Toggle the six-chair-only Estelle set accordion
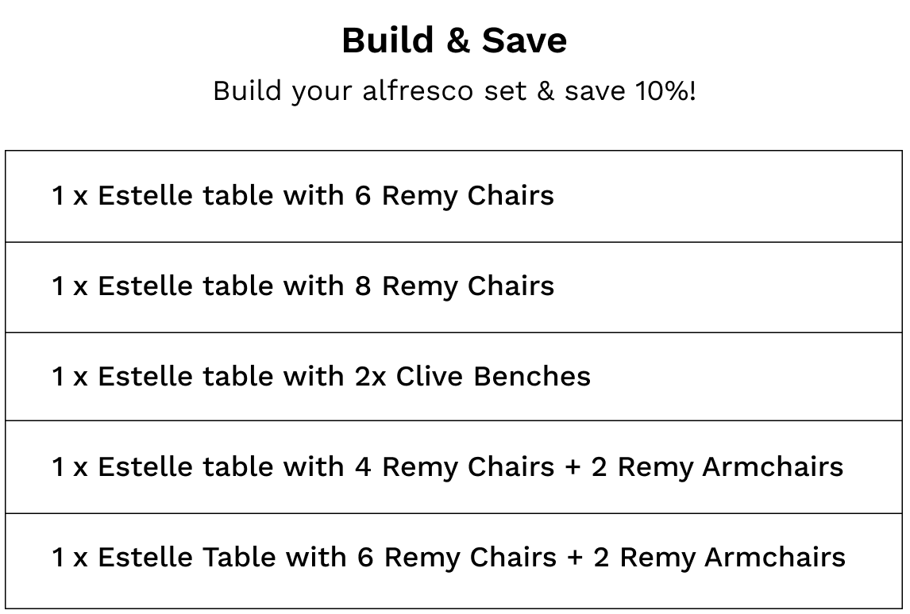The height and width of the screenshot is (614, 910). (x=453, y=196)
